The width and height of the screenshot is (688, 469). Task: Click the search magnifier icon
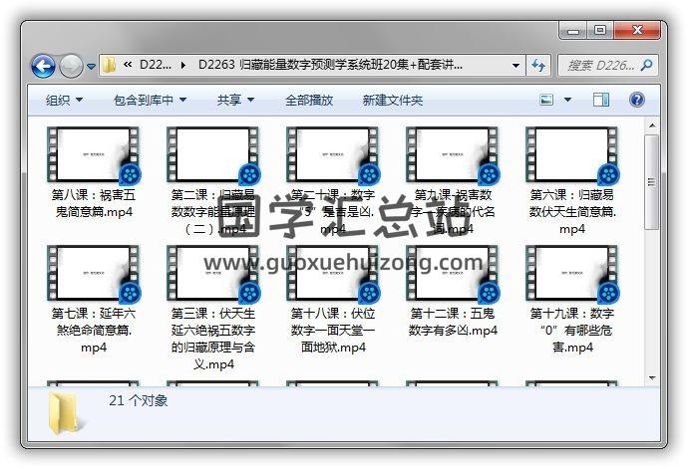(646, 66)
